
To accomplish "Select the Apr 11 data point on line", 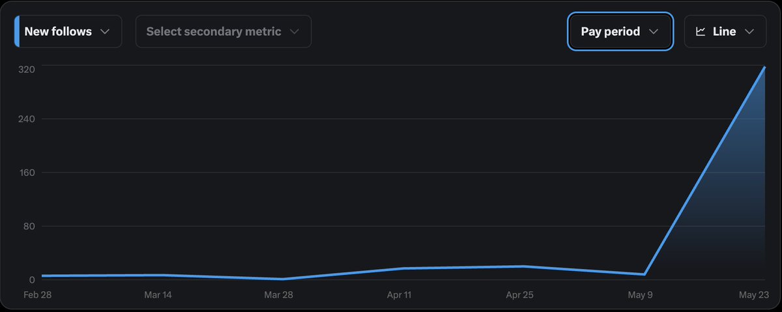I will click(403, 268).
